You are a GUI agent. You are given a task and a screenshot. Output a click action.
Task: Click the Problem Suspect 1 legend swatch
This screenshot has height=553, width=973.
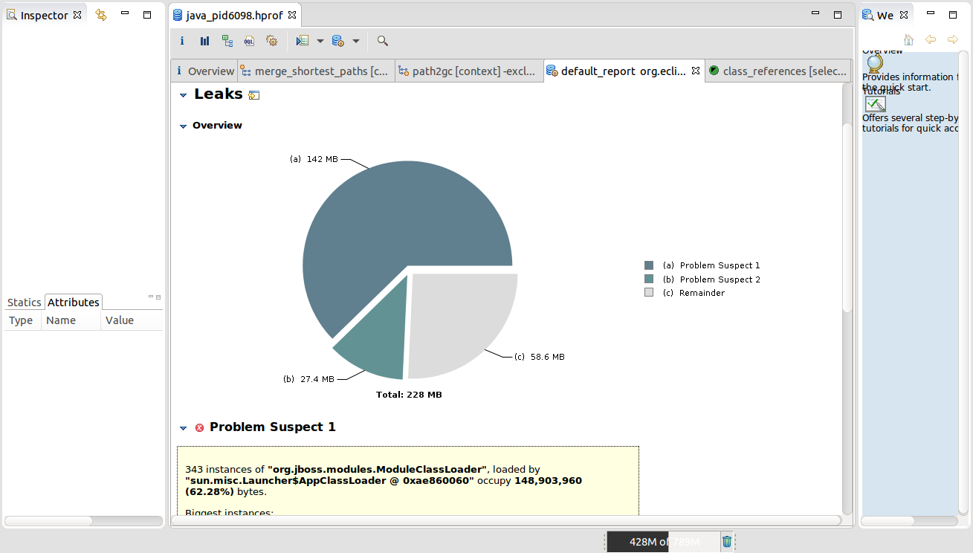(649, 265)
